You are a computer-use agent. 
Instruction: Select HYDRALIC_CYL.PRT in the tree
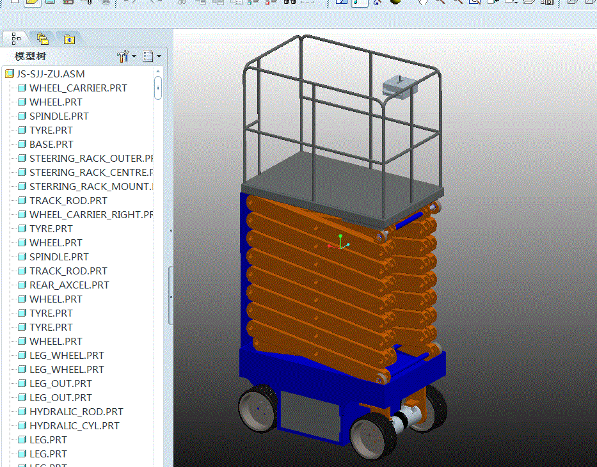click(68, 426)
